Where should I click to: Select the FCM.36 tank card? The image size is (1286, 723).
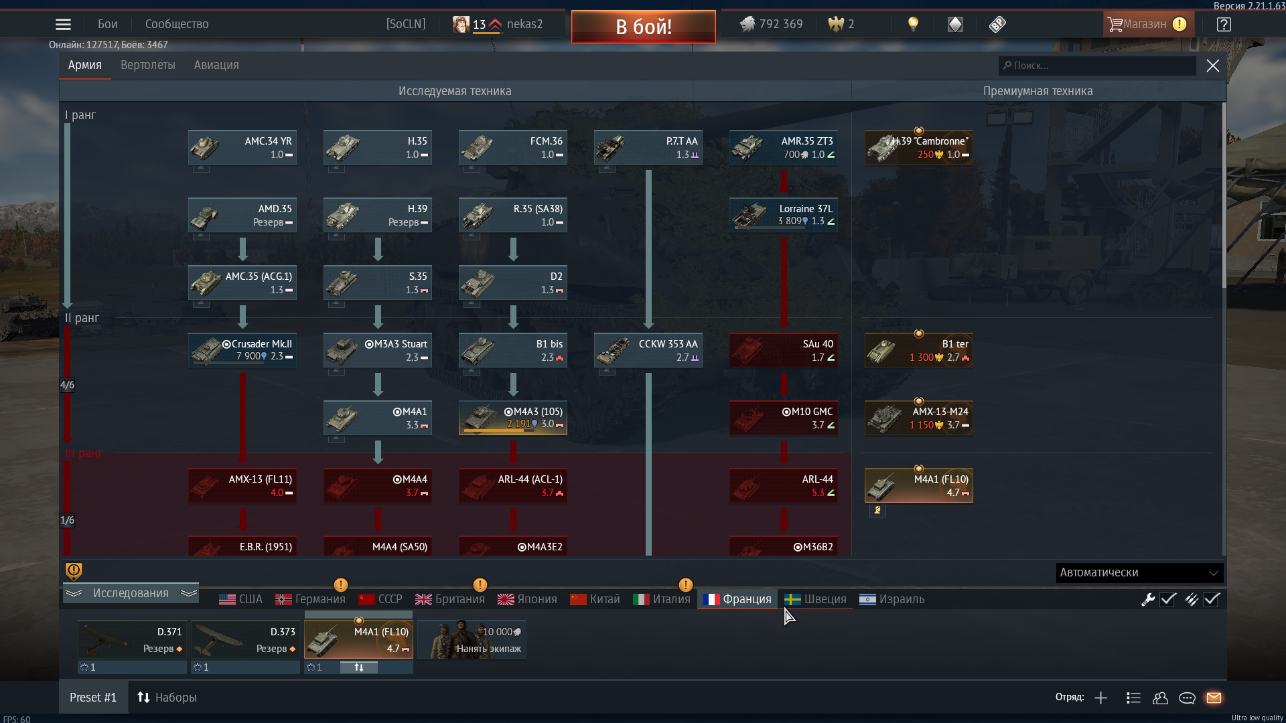pyautogui.click(x=513, y=147)
